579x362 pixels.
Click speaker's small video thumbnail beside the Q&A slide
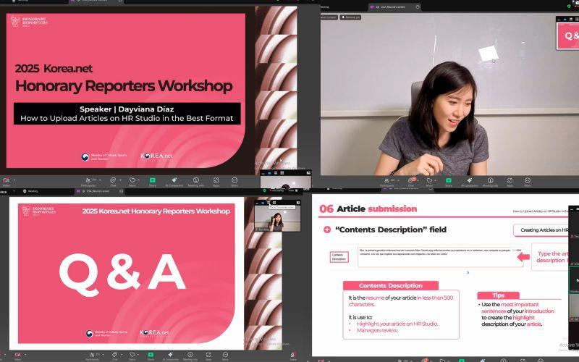click(277, 219)
